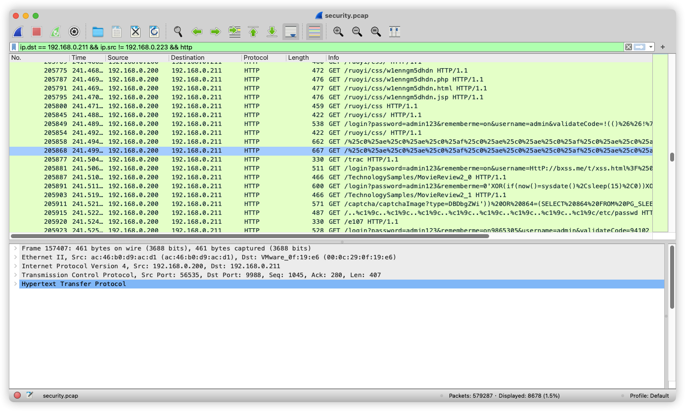The height and width of the screenshot is (411, 685).
Task: Sort by the Length column
Action: 306,58
